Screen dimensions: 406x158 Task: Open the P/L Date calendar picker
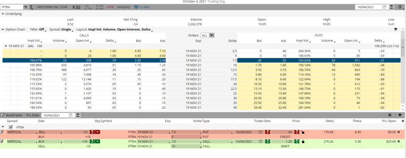tap(71, 115)
